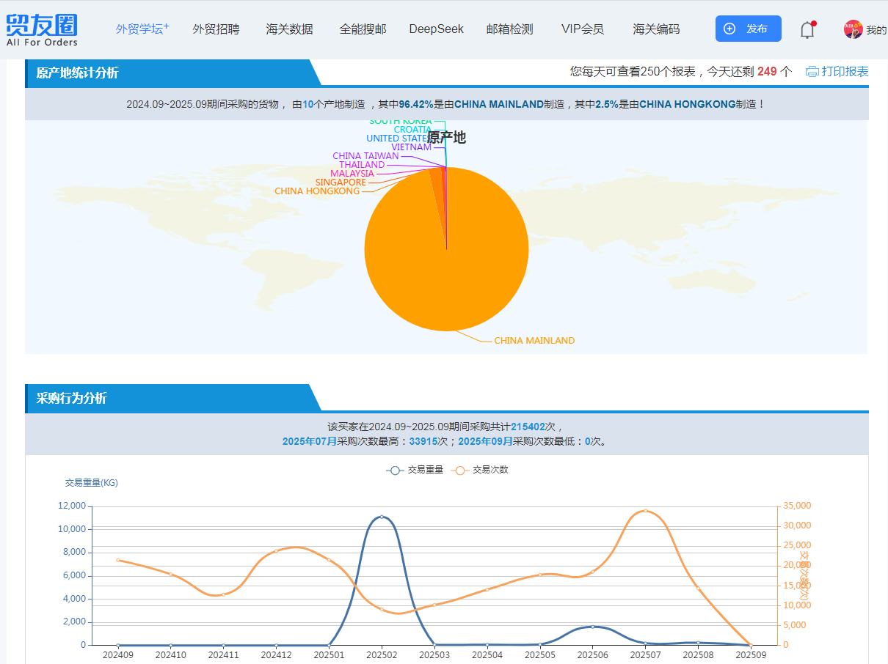Open 海关数据 in the navigation bar
The width and height of the screenshot is (888, 664).
[289, 29]
